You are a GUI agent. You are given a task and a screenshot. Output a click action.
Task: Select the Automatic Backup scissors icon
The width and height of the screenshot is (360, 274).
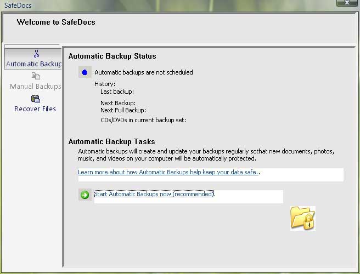point(36,54)
